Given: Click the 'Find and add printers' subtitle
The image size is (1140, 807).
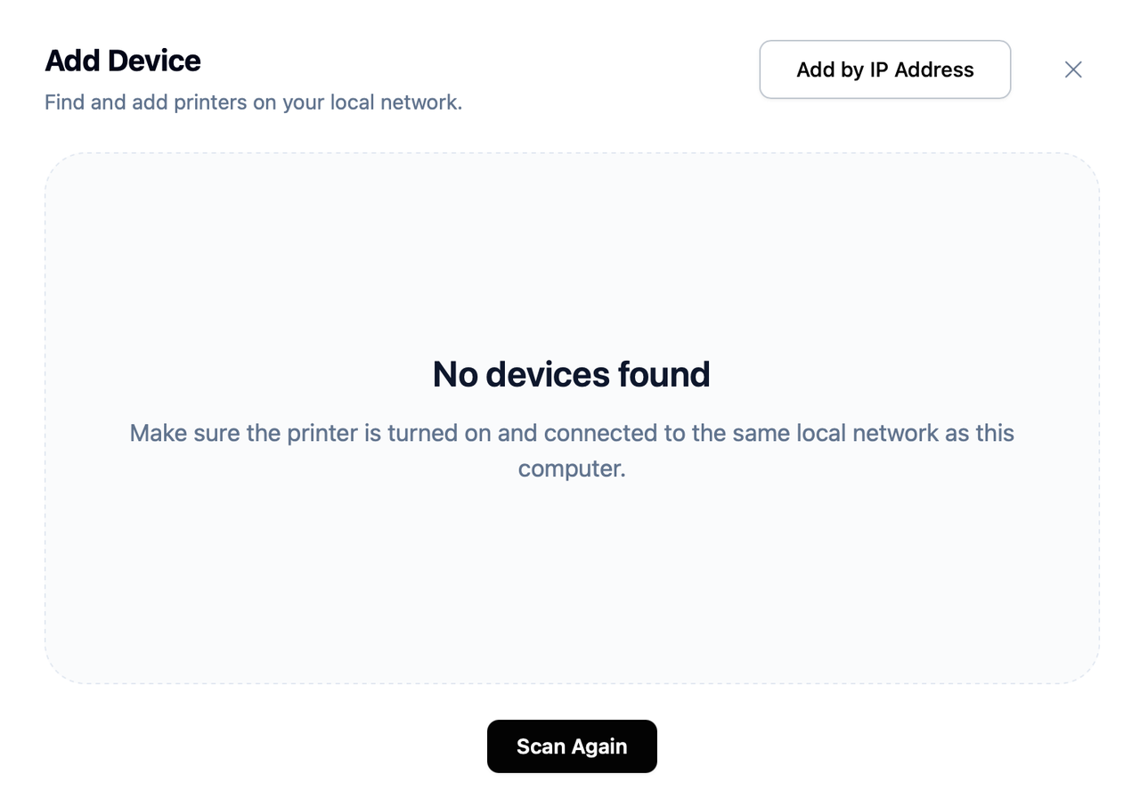Looking at the screenshot, I should click(254, 102).
